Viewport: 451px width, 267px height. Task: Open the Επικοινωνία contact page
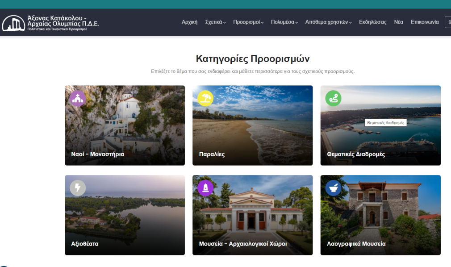(x=424, y=22)
